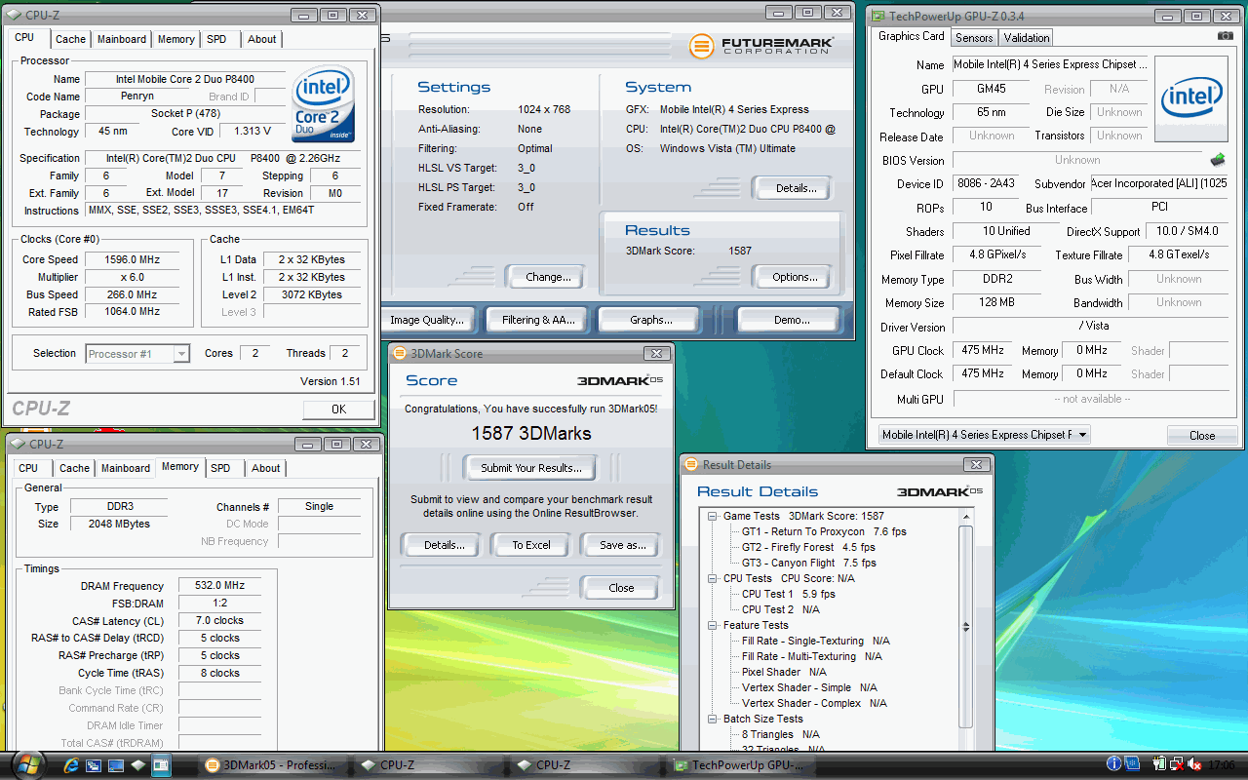This screenshot has width=1248, height=780.
Task: Click the Change settings button
Action: tap(548, 277)
